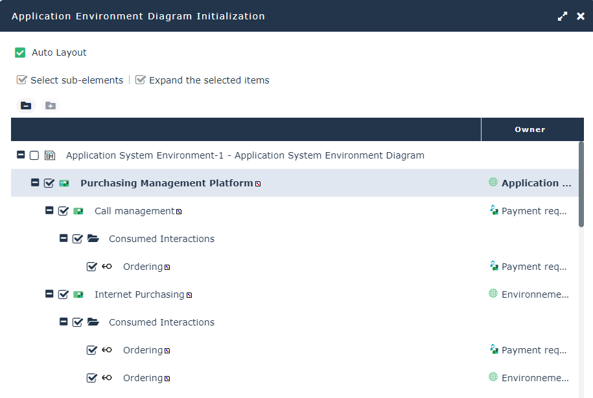Disable the Auto Layout checkbox

[20, 52]
